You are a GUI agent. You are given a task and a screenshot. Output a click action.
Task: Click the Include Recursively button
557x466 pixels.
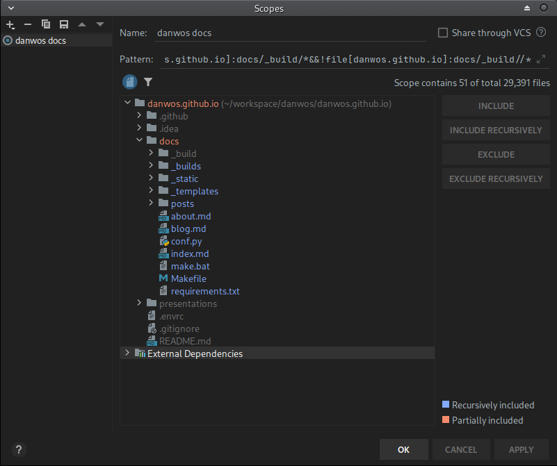[x=495, y=130]
